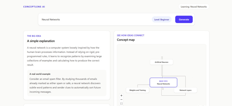Zoom out of the concept map
Viewport: 232px width, 106px height.
pos(121,99)
